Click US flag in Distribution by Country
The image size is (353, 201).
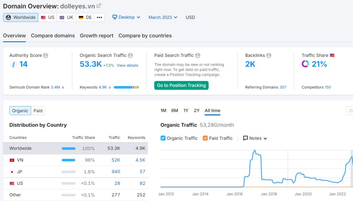click(12, 183)
